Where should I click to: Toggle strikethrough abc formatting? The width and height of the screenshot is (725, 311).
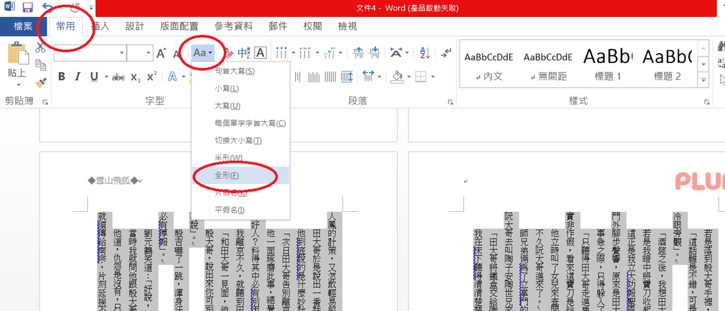(118, 77)
